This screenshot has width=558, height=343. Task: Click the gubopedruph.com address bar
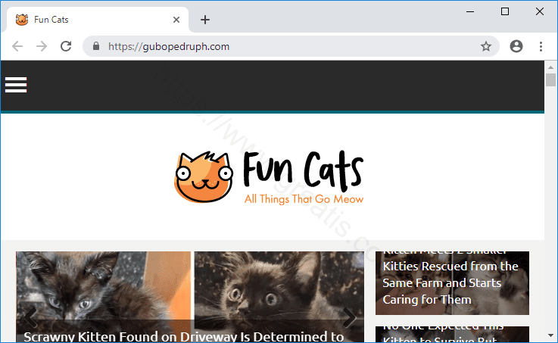coord(288,46)
